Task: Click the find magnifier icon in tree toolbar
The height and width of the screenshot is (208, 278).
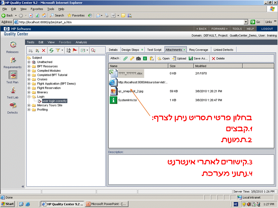Action: (93, 51)
